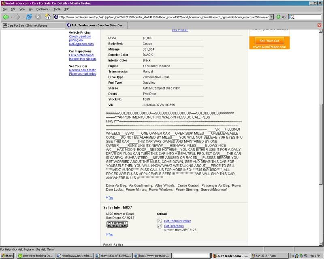Close the current tab with red X

(x=320, y=25)
